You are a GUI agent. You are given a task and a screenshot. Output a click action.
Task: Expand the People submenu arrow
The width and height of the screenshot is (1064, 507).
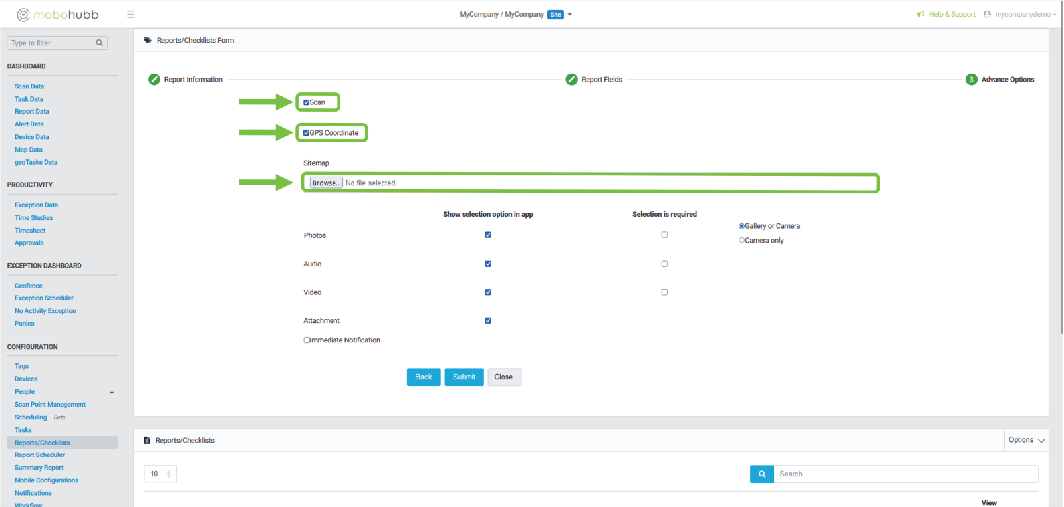pos(112,392)
